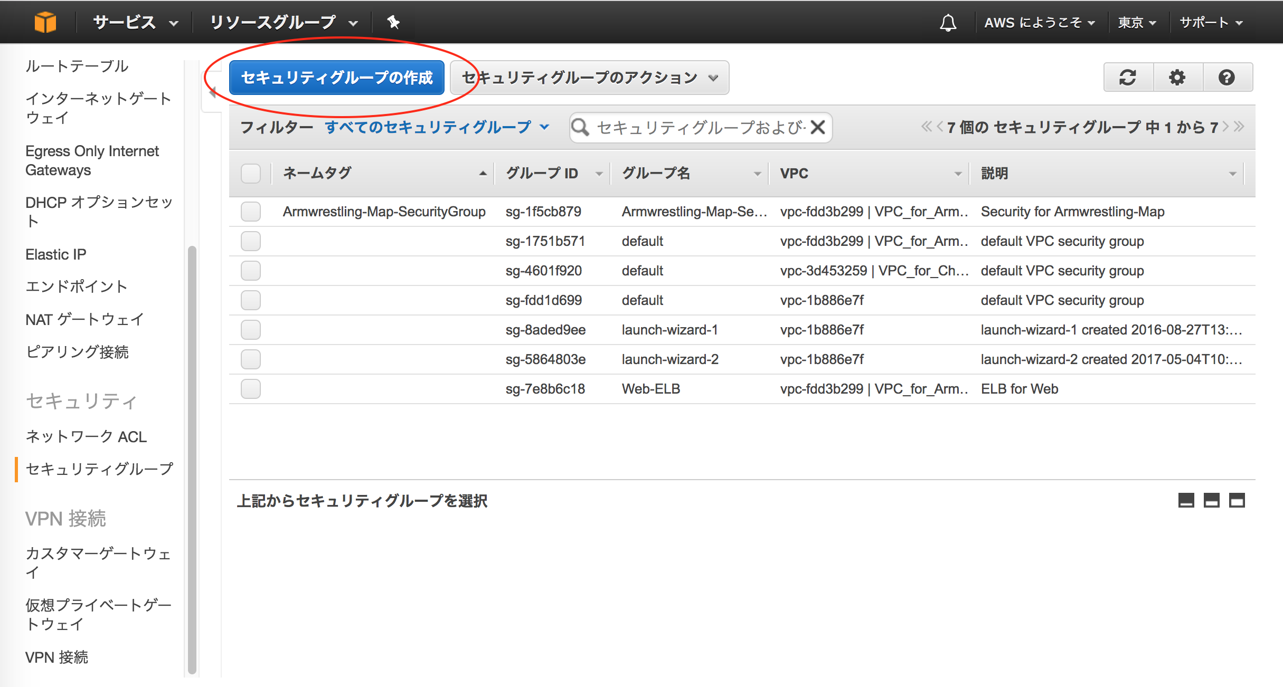Open the リソースグループ dropdown menu
This screenshot has height=687, width=1283.
(x=284, y=22)
